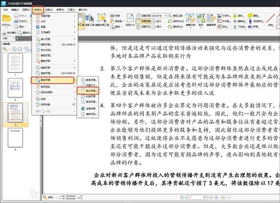Screen dimensions: 280x203
Task: Open the 文档(D) menu in menu bar
Action: [37, 9]
